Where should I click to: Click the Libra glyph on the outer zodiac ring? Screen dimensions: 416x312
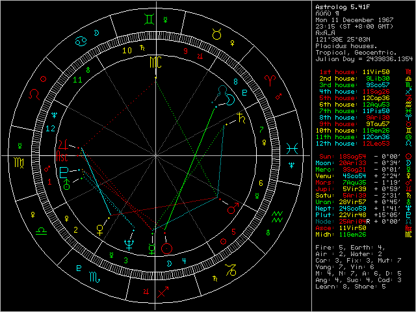(x=41, y=231)
